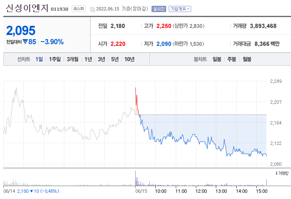Click the low price 2,090
The height and width of the screenshot is (199, 291).
(x=164, y=44)
